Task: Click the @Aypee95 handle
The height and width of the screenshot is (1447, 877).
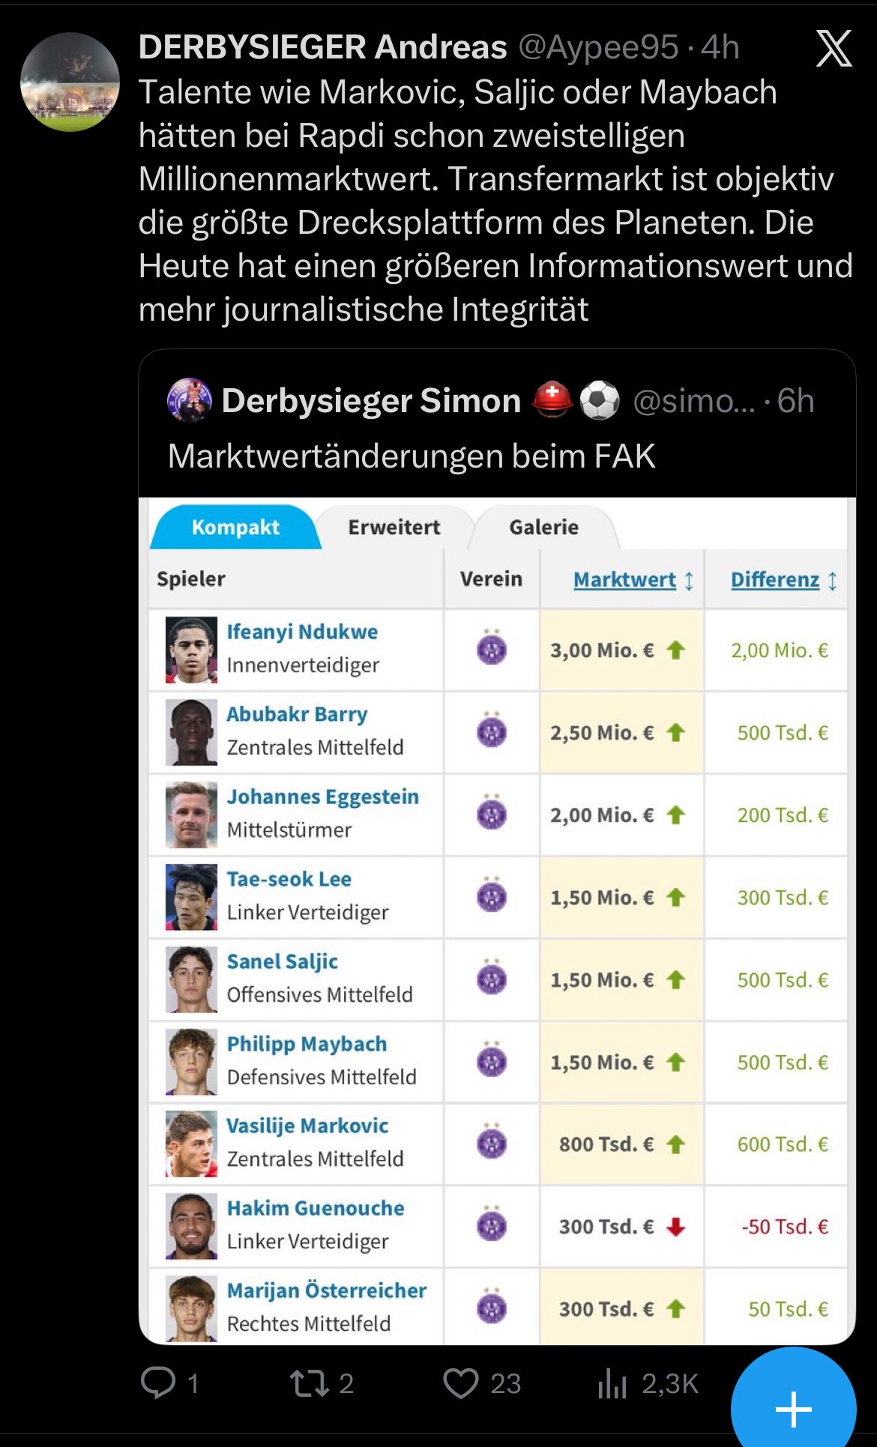Action: tap(598, 47)
